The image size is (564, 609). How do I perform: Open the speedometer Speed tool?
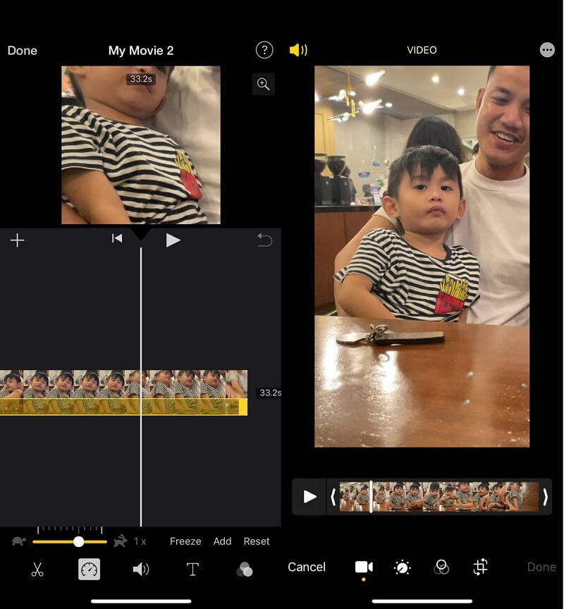89,570
